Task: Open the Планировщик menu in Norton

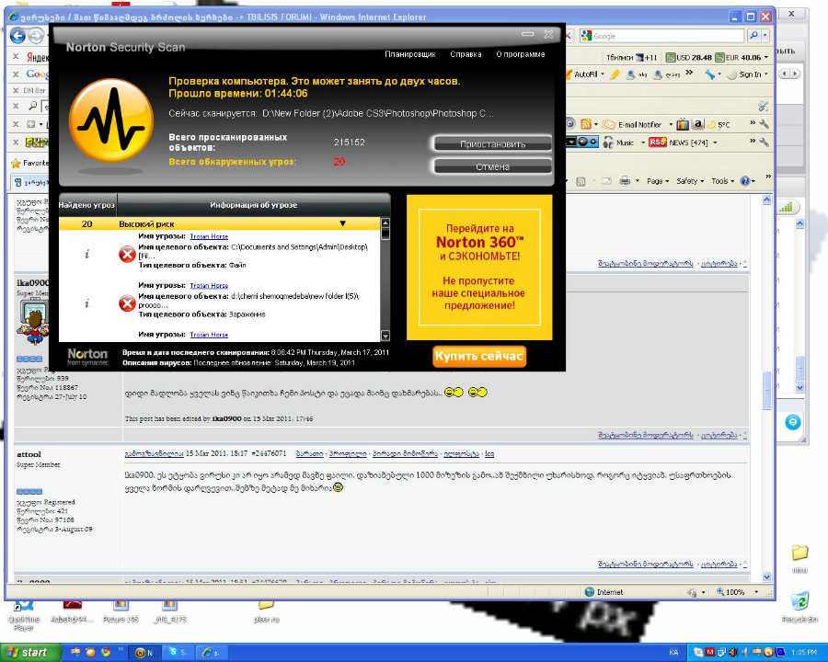Action: click(409, 54)
